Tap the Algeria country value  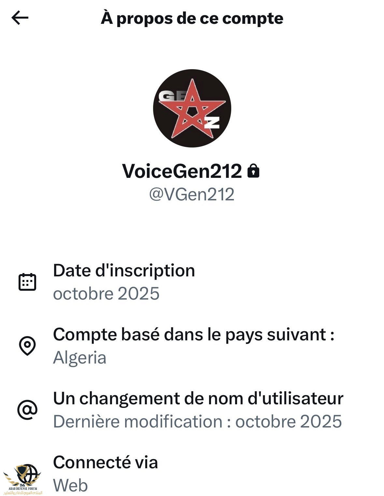79,357
